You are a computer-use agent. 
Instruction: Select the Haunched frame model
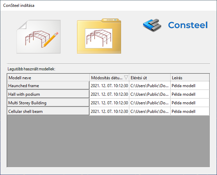[48, 86]
